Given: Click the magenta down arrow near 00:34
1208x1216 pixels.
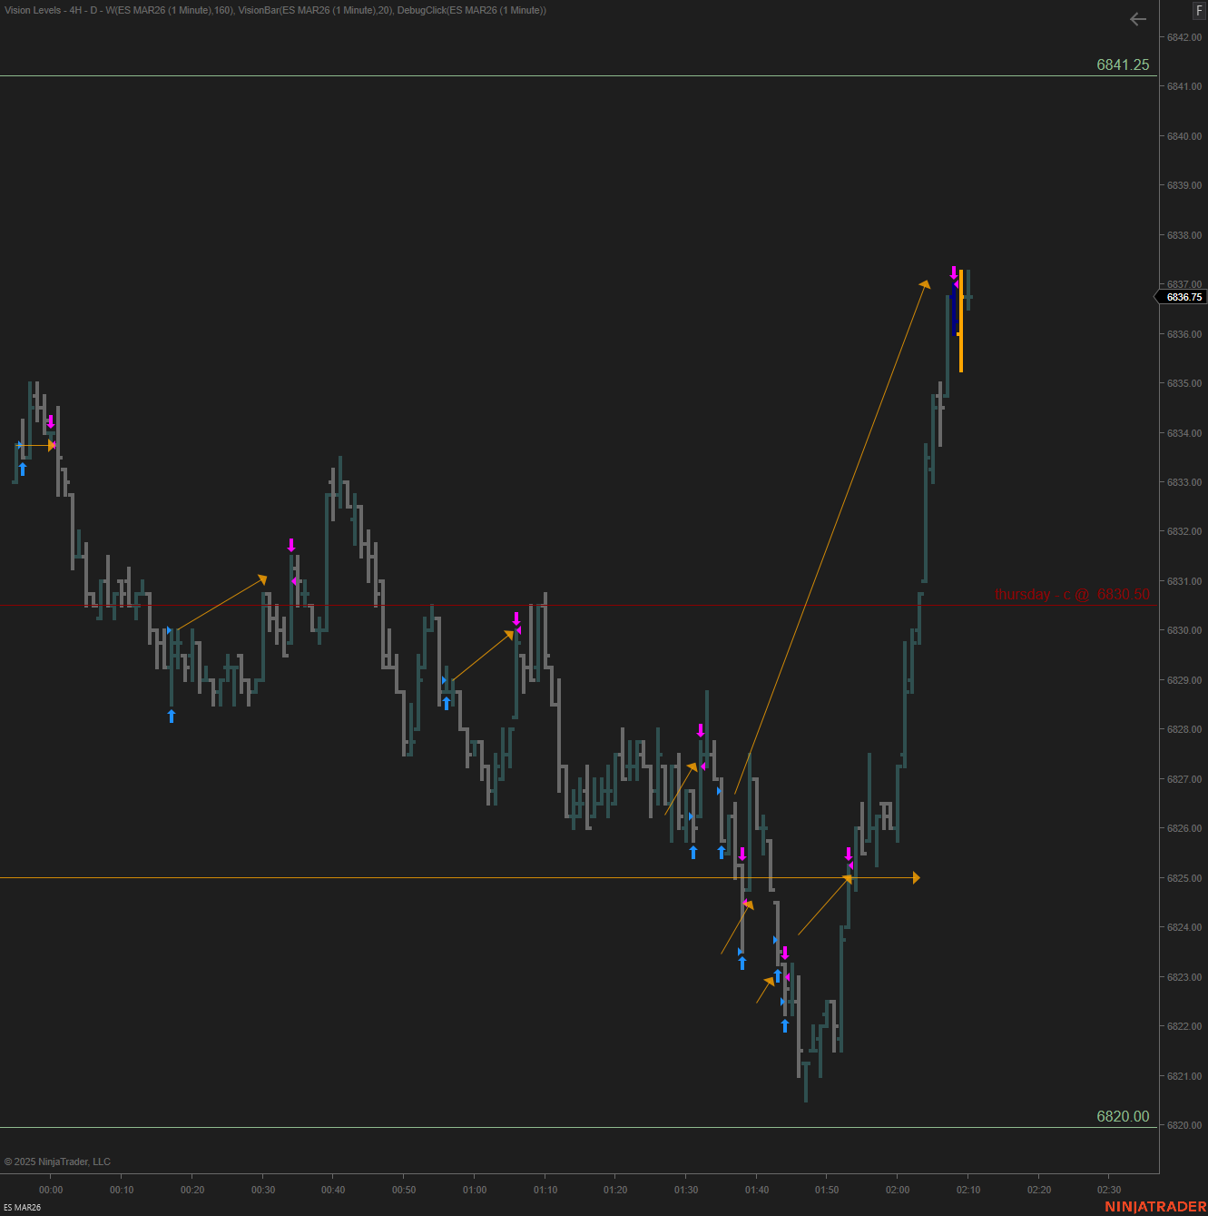Looking at the screenshot, I should click(x=291, y=545).
